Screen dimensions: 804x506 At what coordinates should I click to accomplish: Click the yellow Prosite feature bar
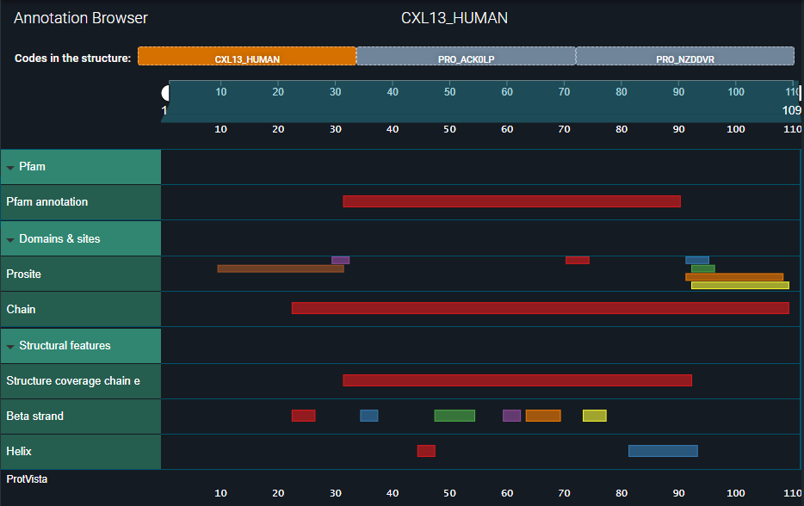pyautogui.click(x=739, y=285)
